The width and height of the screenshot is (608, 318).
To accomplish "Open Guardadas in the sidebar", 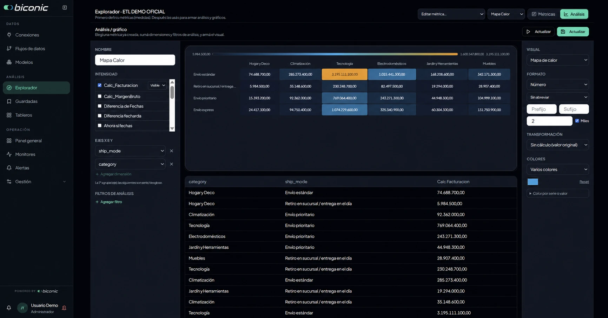I will click(x=37, y=101).
